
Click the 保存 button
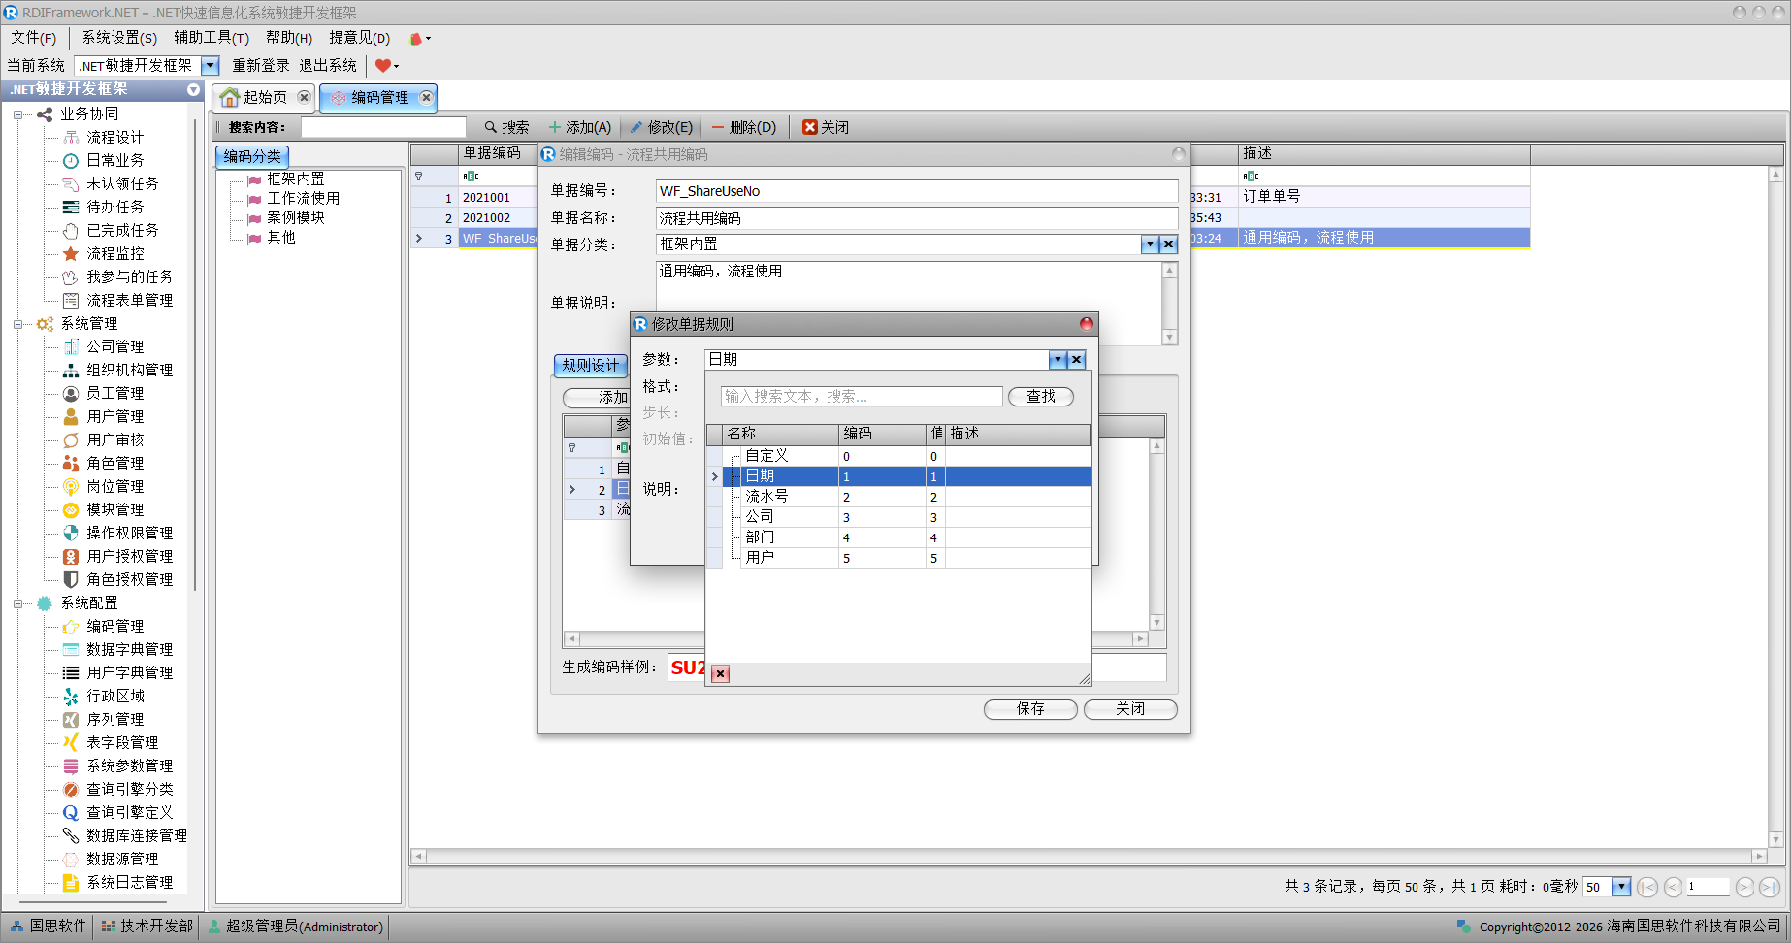(x=1029, y=709)
